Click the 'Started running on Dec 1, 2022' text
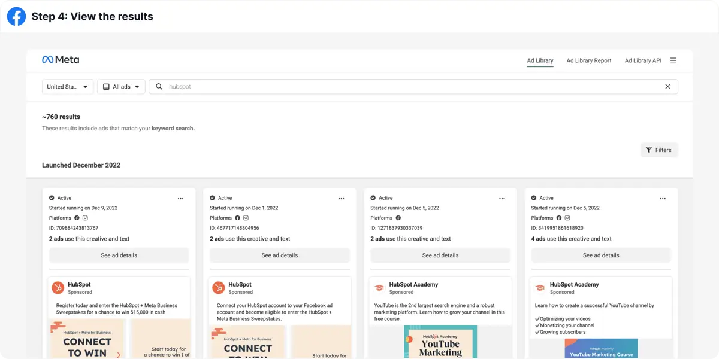The height and width of the screenshot is (359, 719). (x=244, y=208)
